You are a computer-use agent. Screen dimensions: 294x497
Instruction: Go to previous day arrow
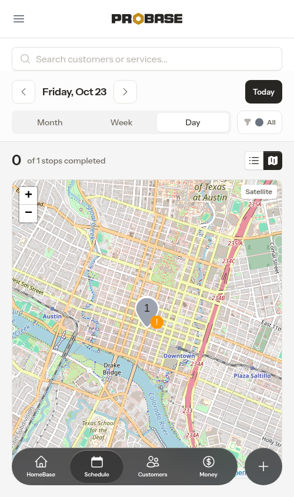coord(24,92)
